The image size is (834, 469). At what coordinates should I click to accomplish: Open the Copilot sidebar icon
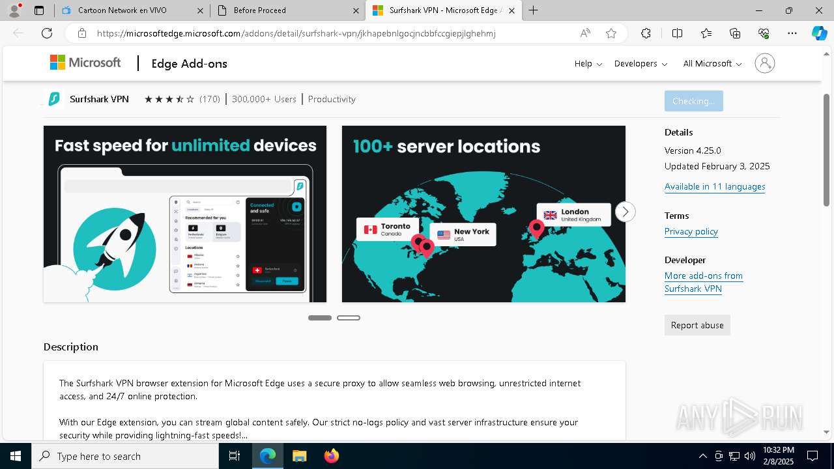pyautogui.click(x=819, y=33)
